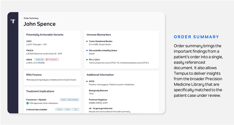Click Positive, homozygous poor metabolizer text
The width and height of the screenshot is (234, 125).
pyautogui.click(x=112, y=85)
